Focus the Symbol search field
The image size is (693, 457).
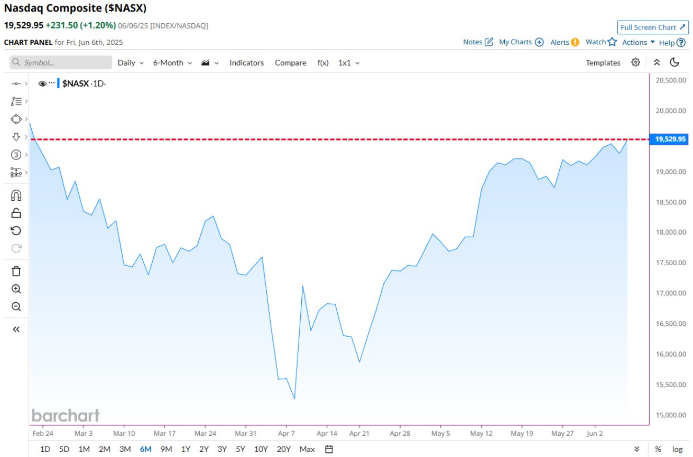[x=61, y=62]
